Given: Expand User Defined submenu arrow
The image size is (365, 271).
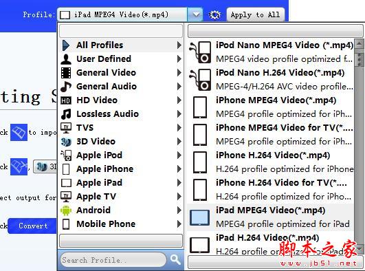Looking at the screenshot, I should tap(179, 59).
